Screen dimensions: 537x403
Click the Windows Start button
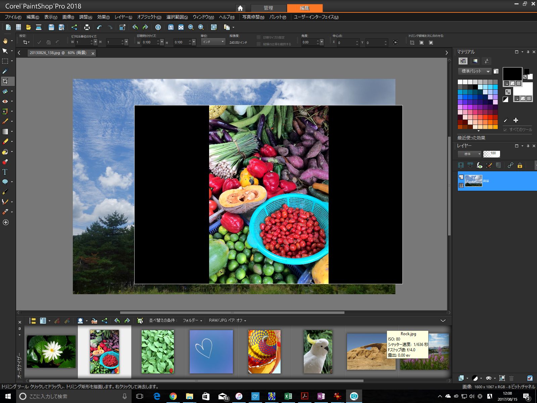(x=8, y=396)
